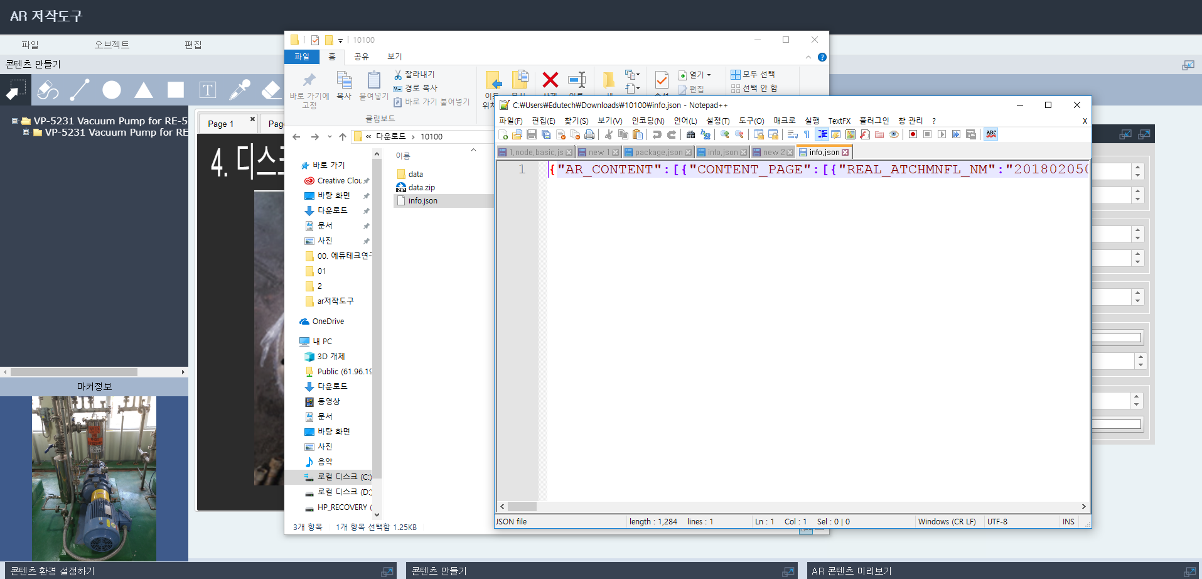
Task: Click the Notepad++ horizontal scrollbar thumb
Action: tap(522, 506)
